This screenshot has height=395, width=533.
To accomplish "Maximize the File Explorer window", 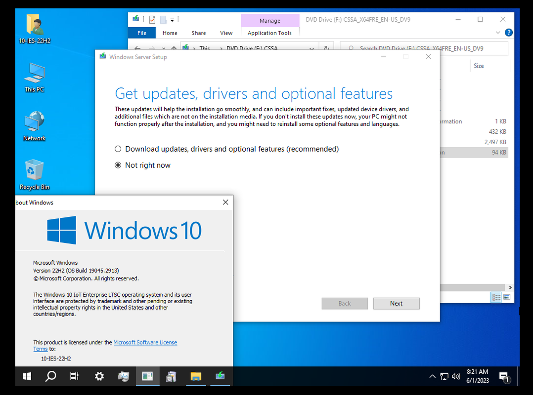I will tap(480, 19).
